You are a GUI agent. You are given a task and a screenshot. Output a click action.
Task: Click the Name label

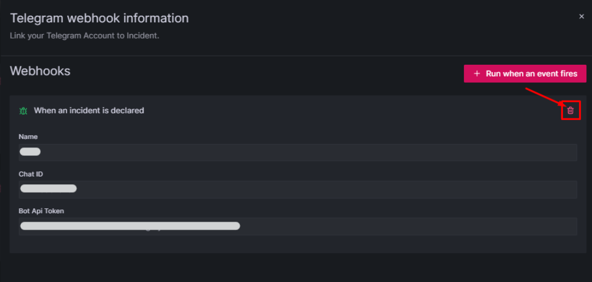click(x=28, y=137)
